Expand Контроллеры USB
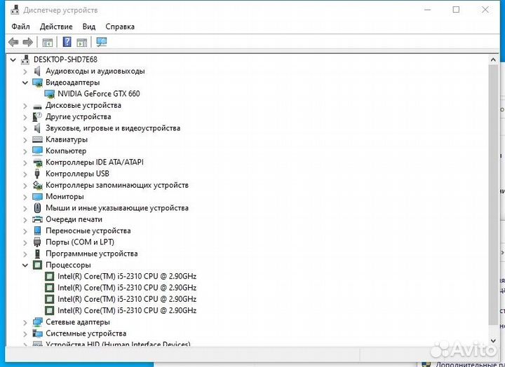Screen dimensions: 505x367 click(25, 174)
